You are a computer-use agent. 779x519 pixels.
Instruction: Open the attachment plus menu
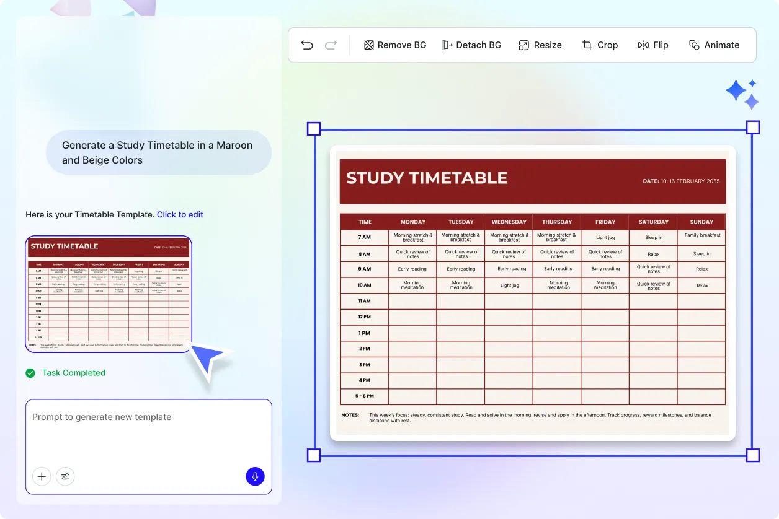point(42,476)
